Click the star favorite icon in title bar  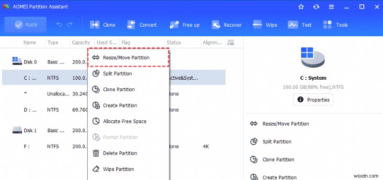(x=301, y=7)
